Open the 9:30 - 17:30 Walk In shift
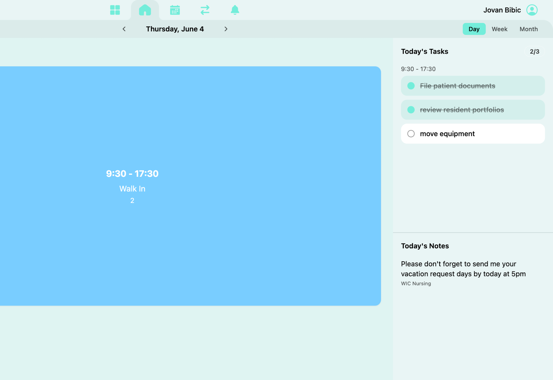Image resolution: width=553 pixels, height=380 pixels. (x=190, y=186)
